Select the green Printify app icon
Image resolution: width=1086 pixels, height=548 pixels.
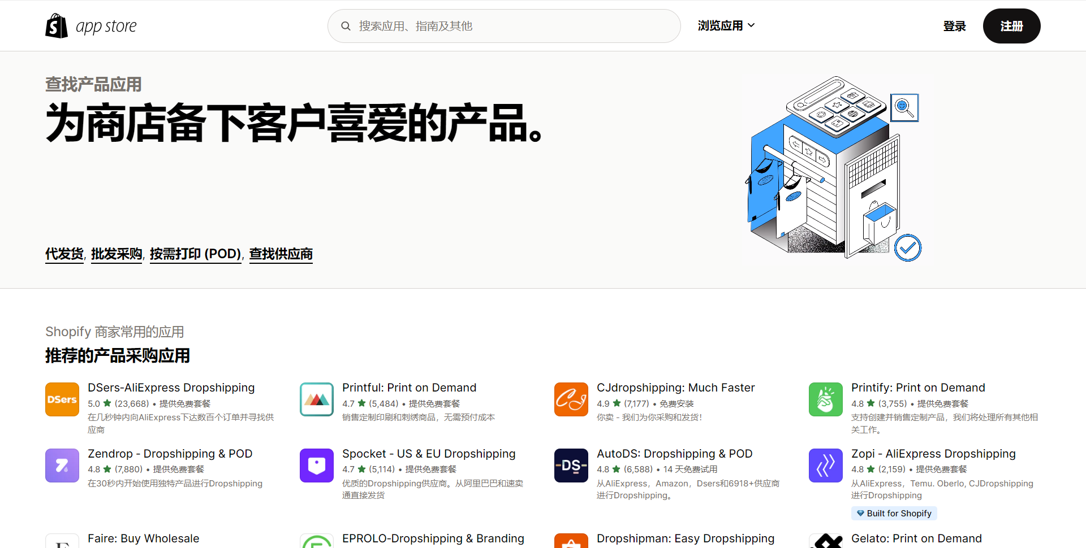click(x=826, y=399)
